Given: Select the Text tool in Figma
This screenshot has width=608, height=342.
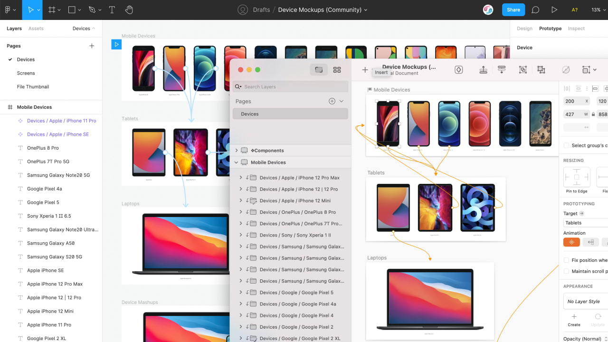Looking at the screenshot, I should pyautogui.click(x=112, y=9).
